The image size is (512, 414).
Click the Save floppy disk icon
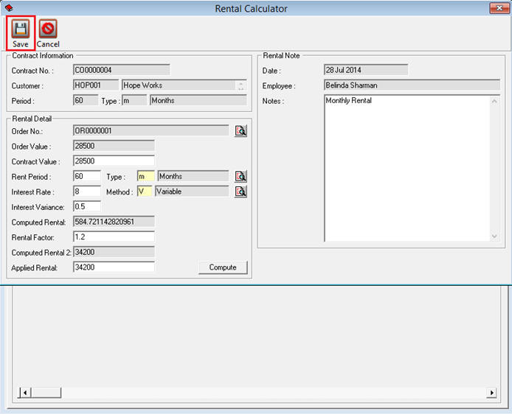pyautogui.click(x=21, y=28)
